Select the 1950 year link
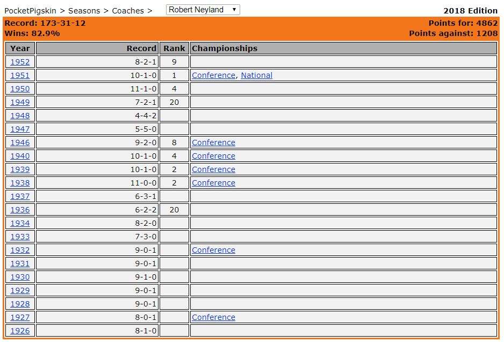The height and width of the screenshot is (342, 504). (20, 89)
